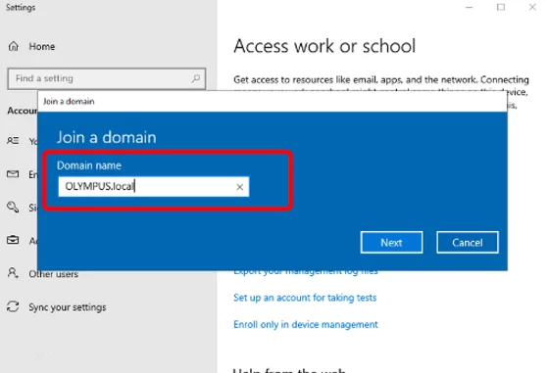Open the Email accounts envelope icon
Screen dimensions: 547x373
[x=13, y=174]
